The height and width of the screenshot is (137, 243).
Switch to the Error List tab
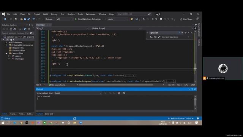49,114
